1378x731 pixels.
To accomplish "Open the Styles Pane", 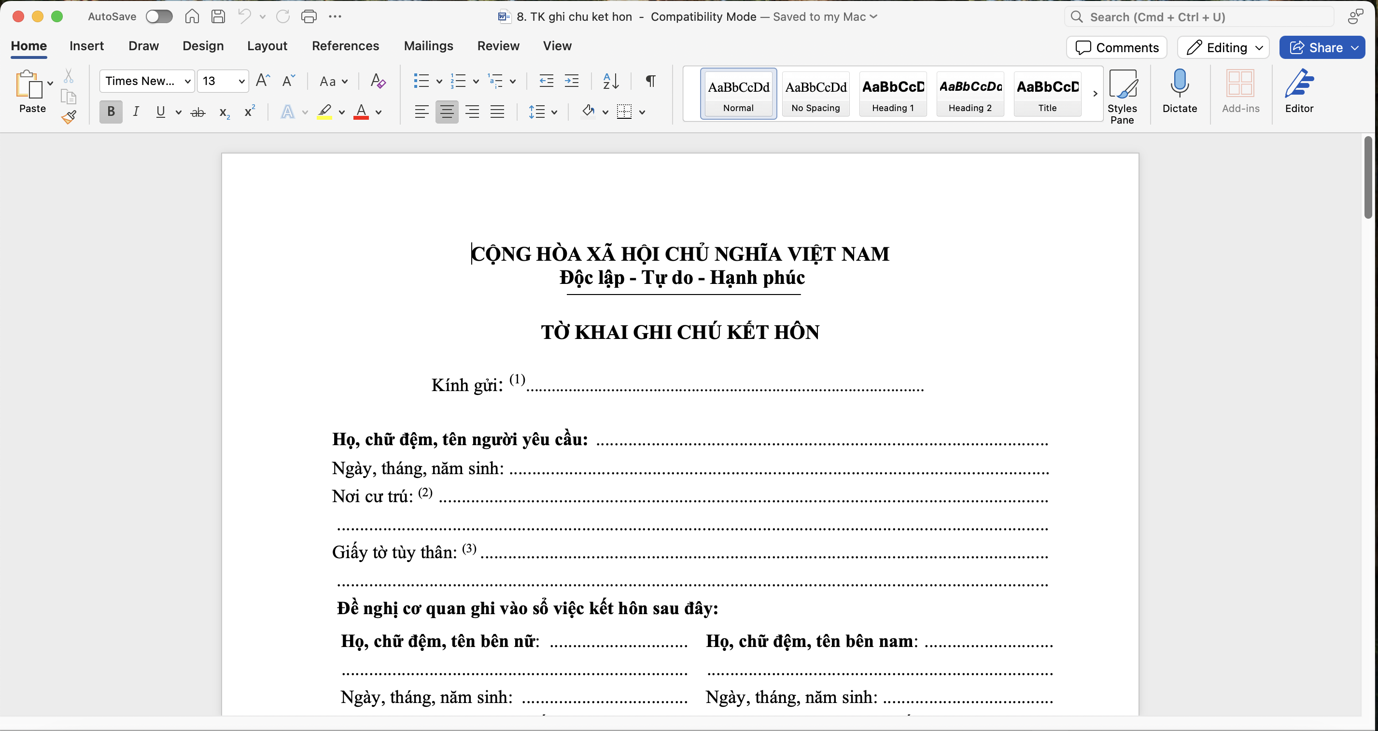I will [1122, 97].
